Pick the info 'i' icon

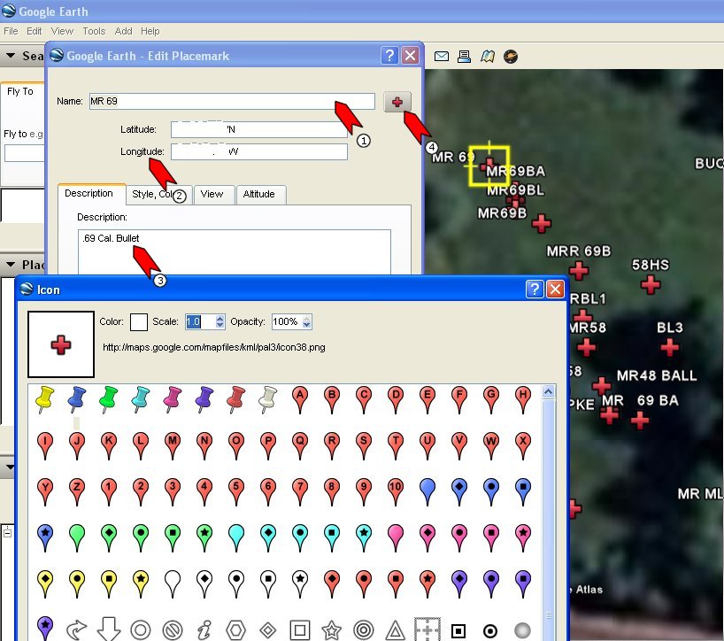tap(204, 629)
